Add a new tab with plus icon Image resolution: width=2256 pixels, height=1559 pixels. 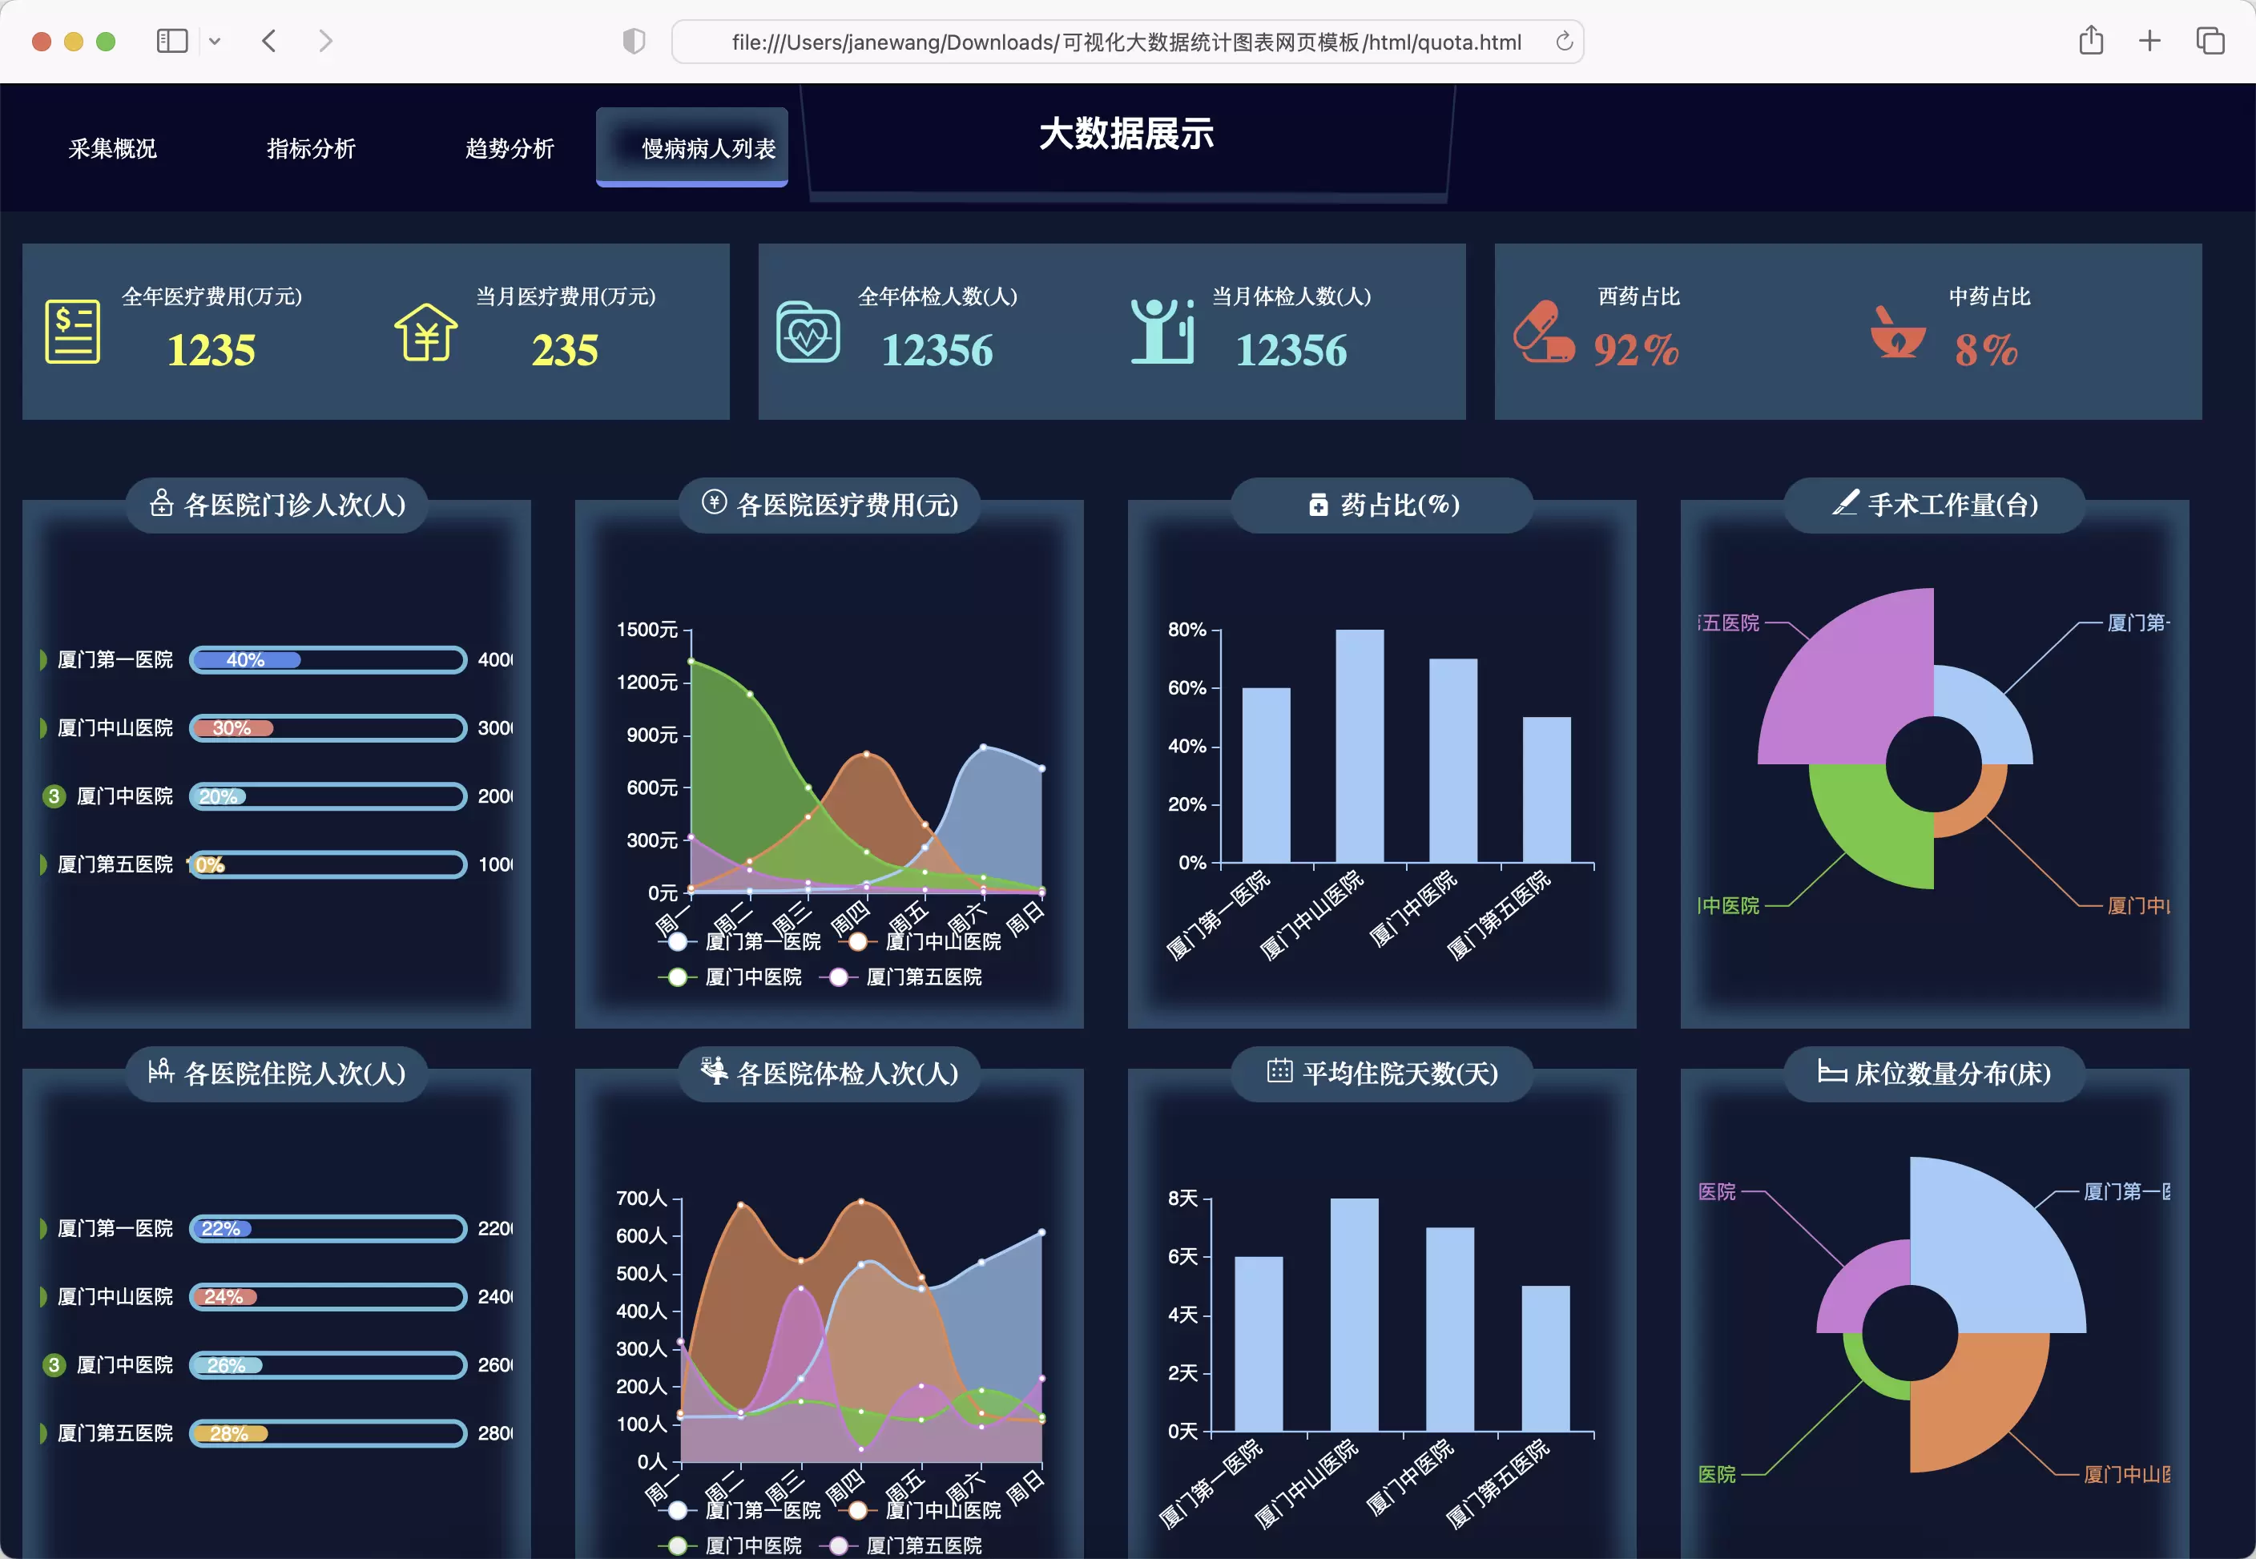[x=2149, y=41]
